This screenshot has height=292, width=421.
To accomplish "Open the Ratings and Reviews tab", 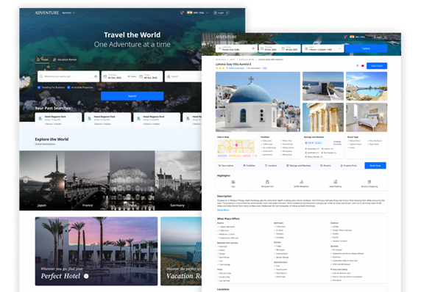I will point(299,166).
